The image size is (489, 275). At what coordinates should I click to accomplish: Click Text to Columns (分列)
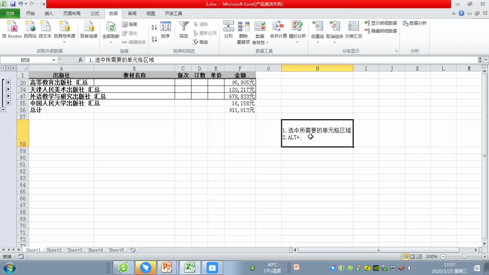tap(228, 30)
